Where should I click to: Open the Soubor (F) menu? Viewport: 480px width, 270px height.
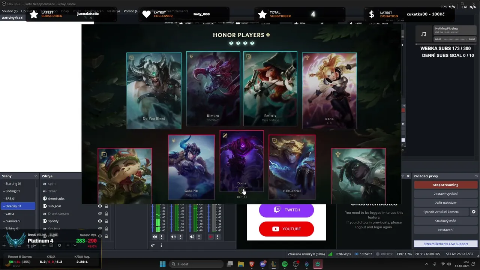tap(10, 11)
